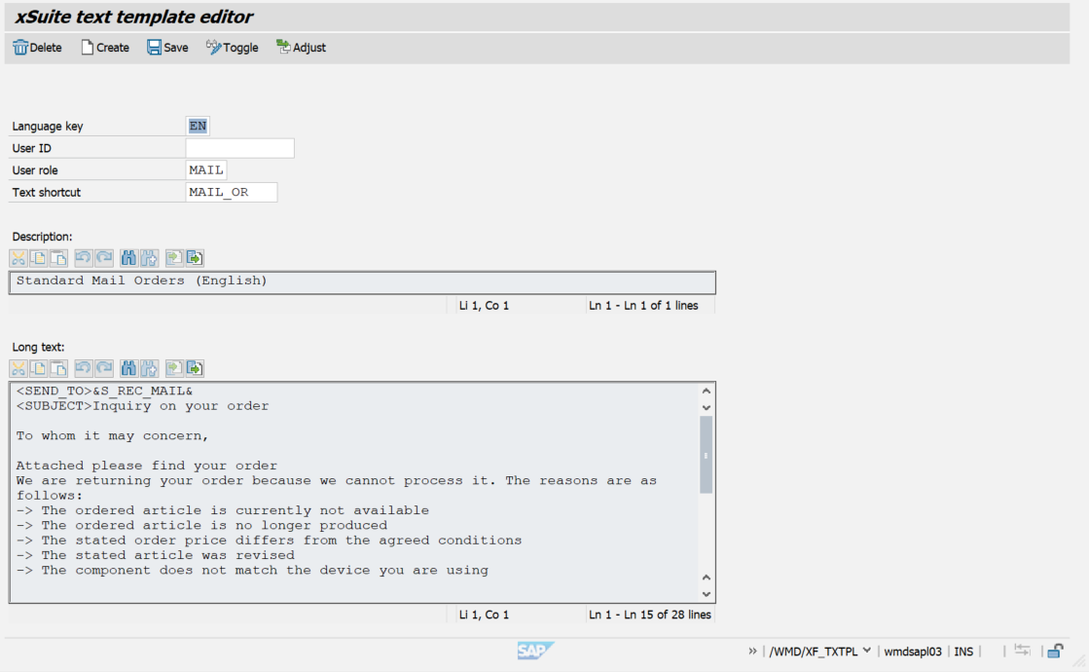Click Find Next icon above Long text
This screenshot has height=672, width=1089.
pyautogui.click(x=149, y=368)
